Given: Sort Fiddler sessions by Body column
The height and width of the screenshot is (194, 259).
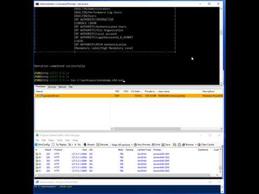Looking at the screenshot, I should [121, 150].
